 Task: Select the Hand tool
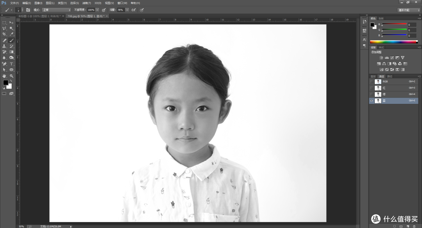point(4,76)
